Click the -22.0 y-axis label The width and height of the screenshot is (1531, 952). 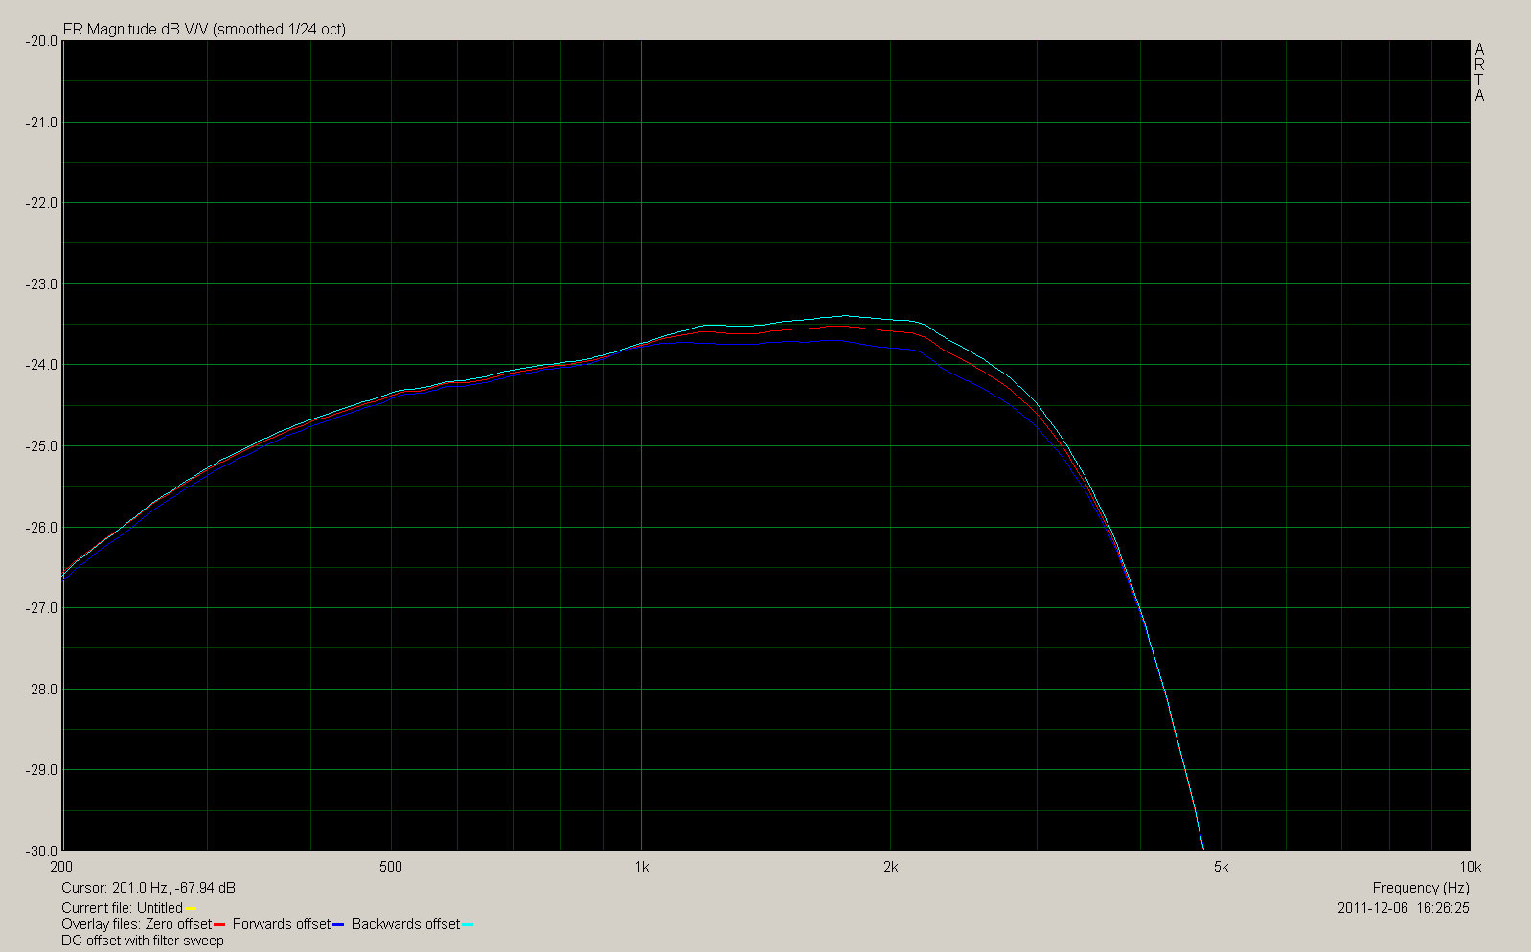point(41,203)
